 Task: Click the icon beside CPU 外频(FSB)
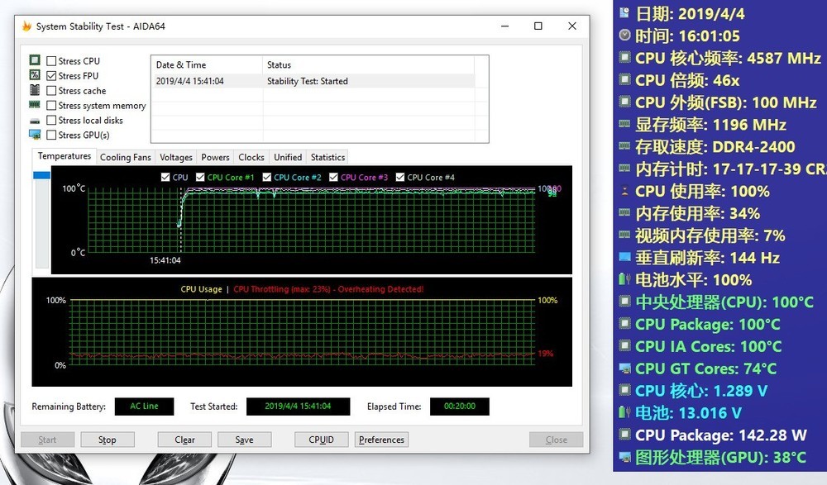click(x=624, y=102)
